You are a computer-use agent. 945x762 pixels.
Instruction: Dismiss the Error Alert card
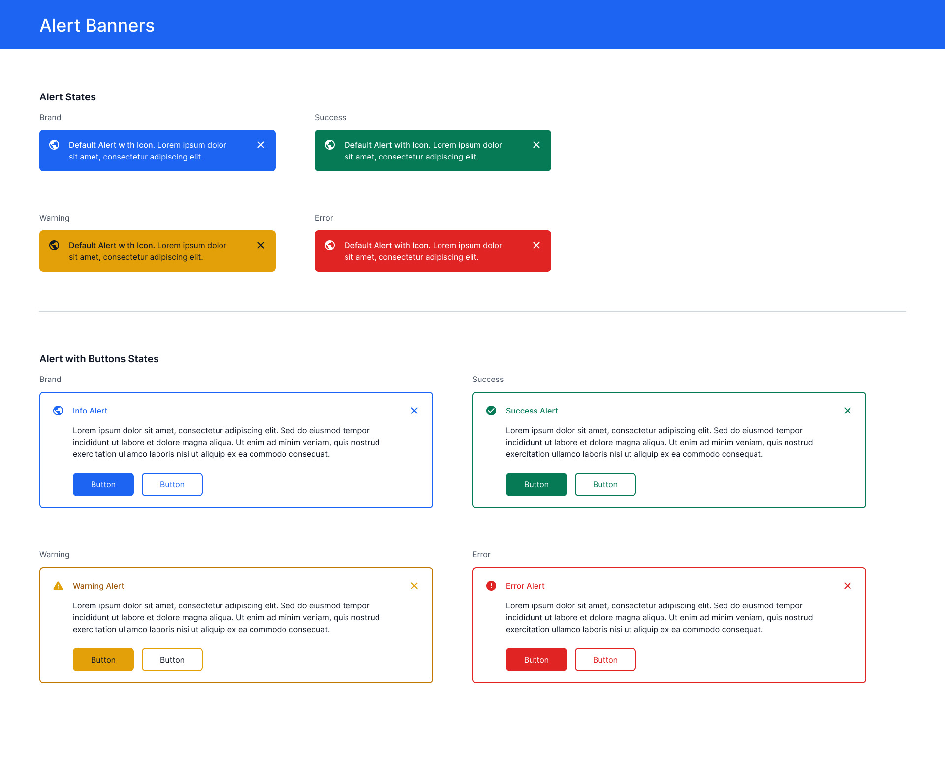click(848, 586)
